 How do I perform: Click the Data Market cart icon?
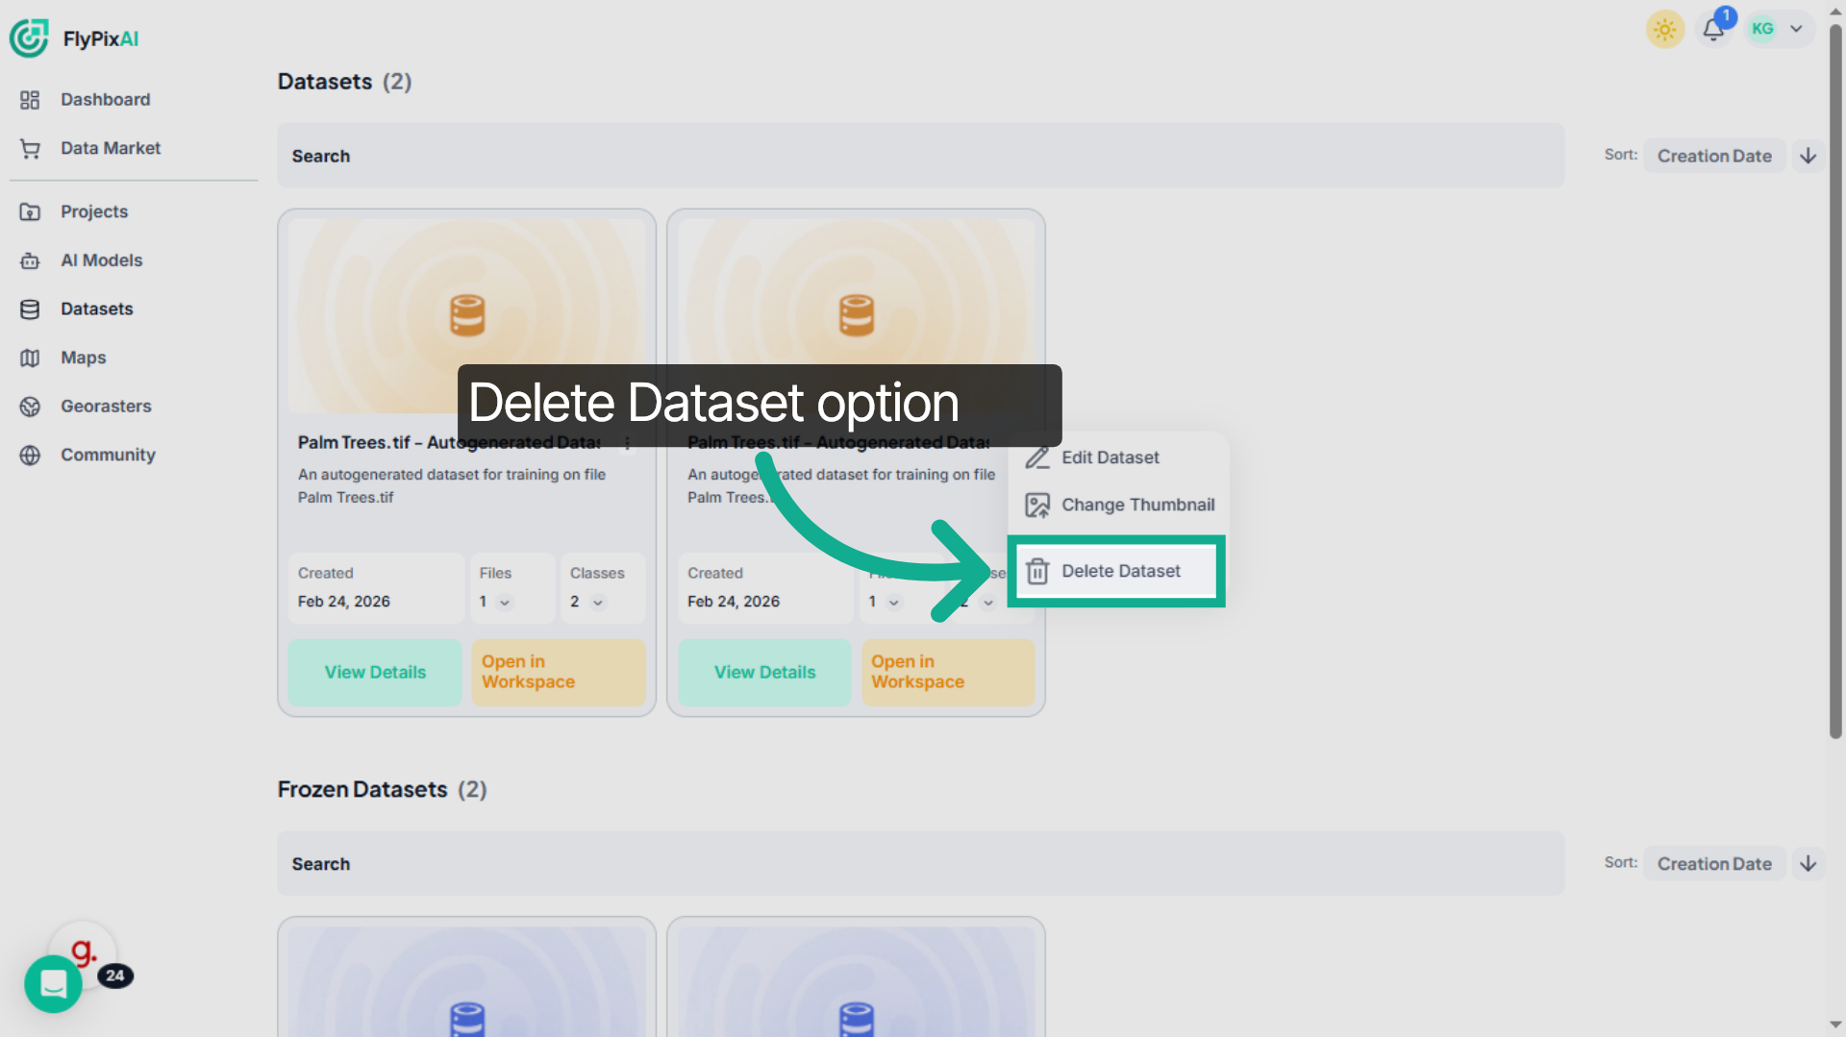click(x=30, y=148)
